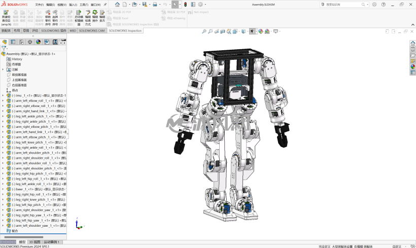Screen dimensions: 416x248
Task: Toggle Hide/Show Items eye icon
Action: [x=252, y=31]
